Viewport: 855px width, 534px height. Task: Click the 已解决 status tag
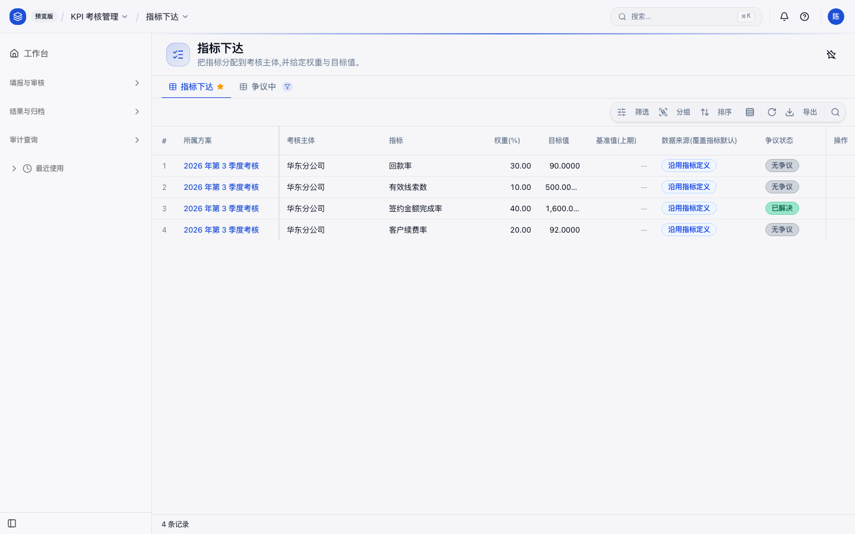coord(782,208)
